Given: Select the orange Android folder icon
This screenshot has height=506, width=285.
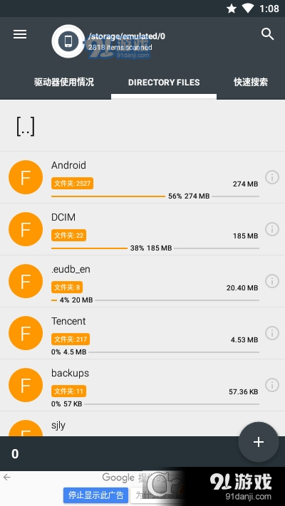Looking at the screenshot, I should click(26, 177).
